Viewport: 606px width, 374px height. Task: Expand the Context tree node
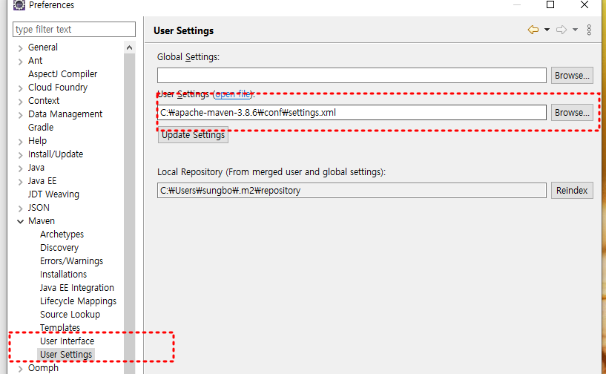coord(21,102)
